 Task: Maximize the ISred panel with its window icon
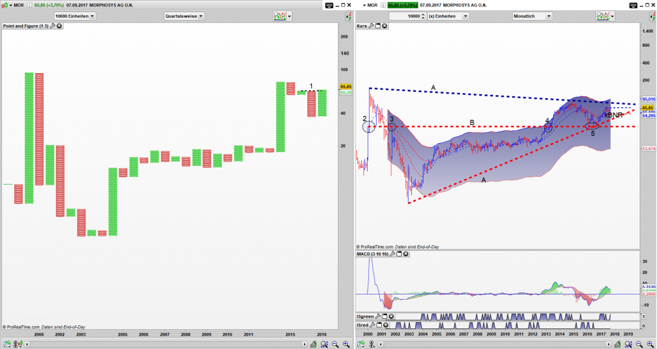(x=380, y=325)
